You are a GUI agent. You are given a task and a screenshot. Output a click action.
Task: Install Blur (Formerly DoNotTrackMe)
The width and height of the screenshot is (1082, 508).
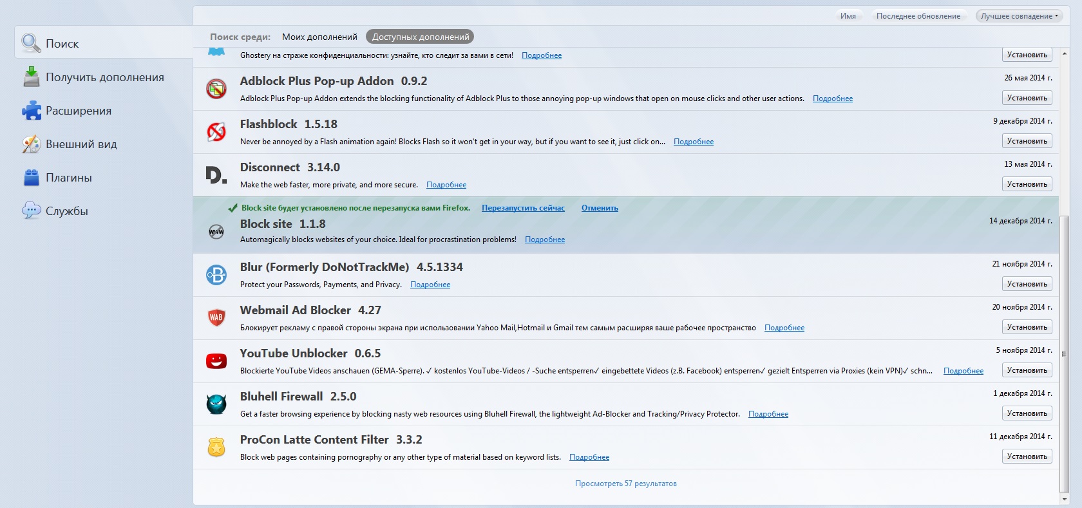coord(1027,284)
